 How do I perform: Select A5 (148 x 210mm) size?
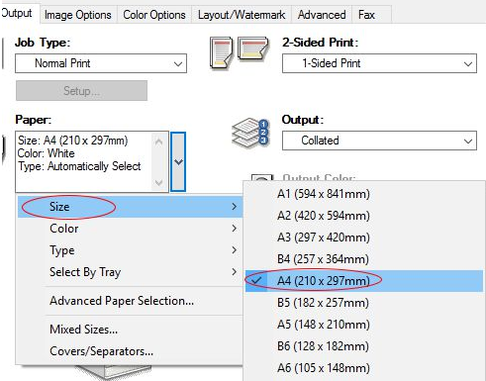(364, 325)
